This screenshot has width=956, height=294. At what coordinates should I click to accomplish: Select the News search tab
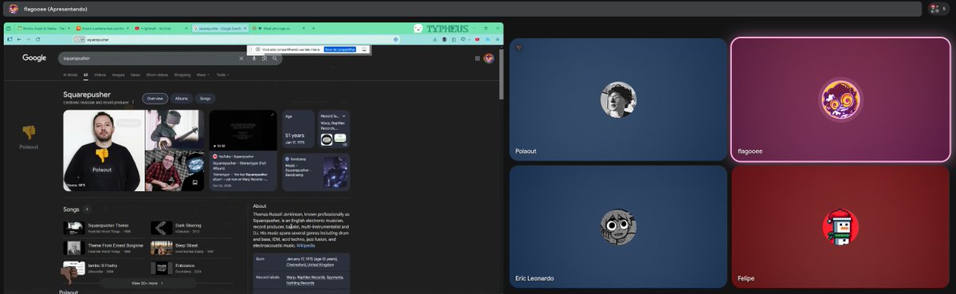135,75
